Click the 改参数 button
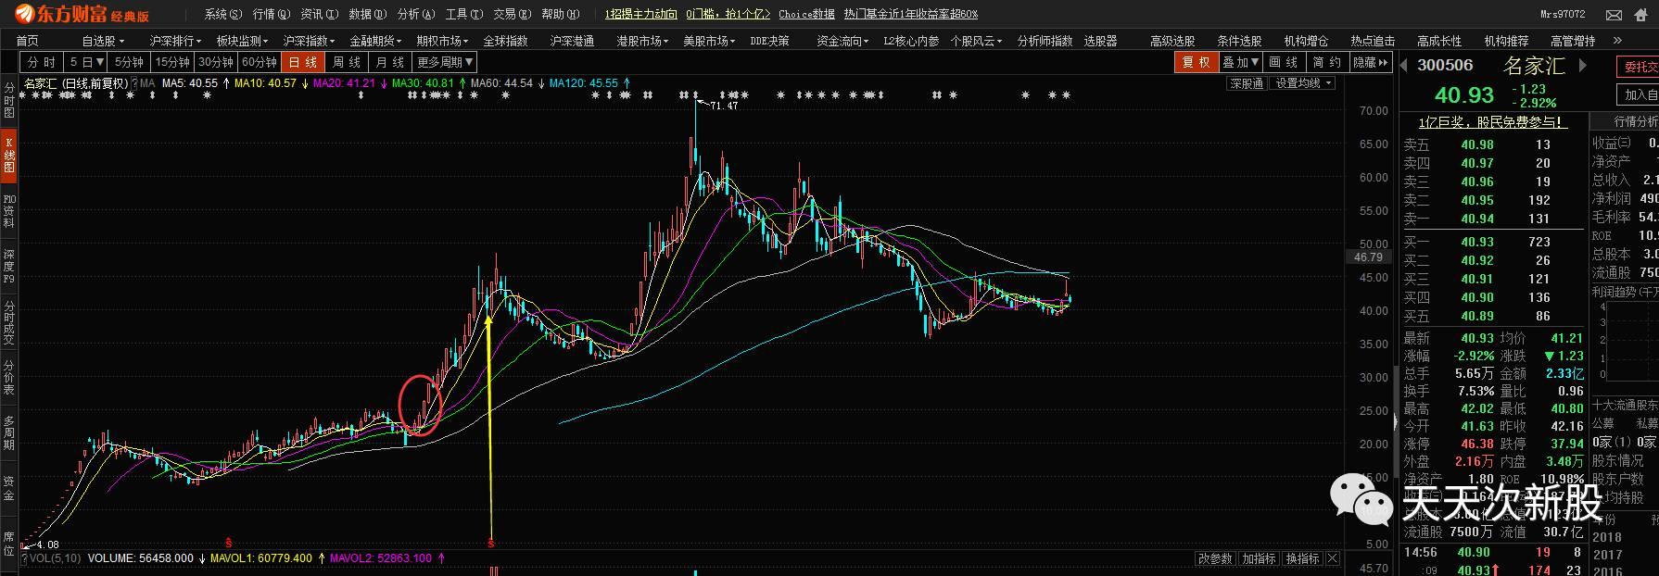 (1215, 558)
